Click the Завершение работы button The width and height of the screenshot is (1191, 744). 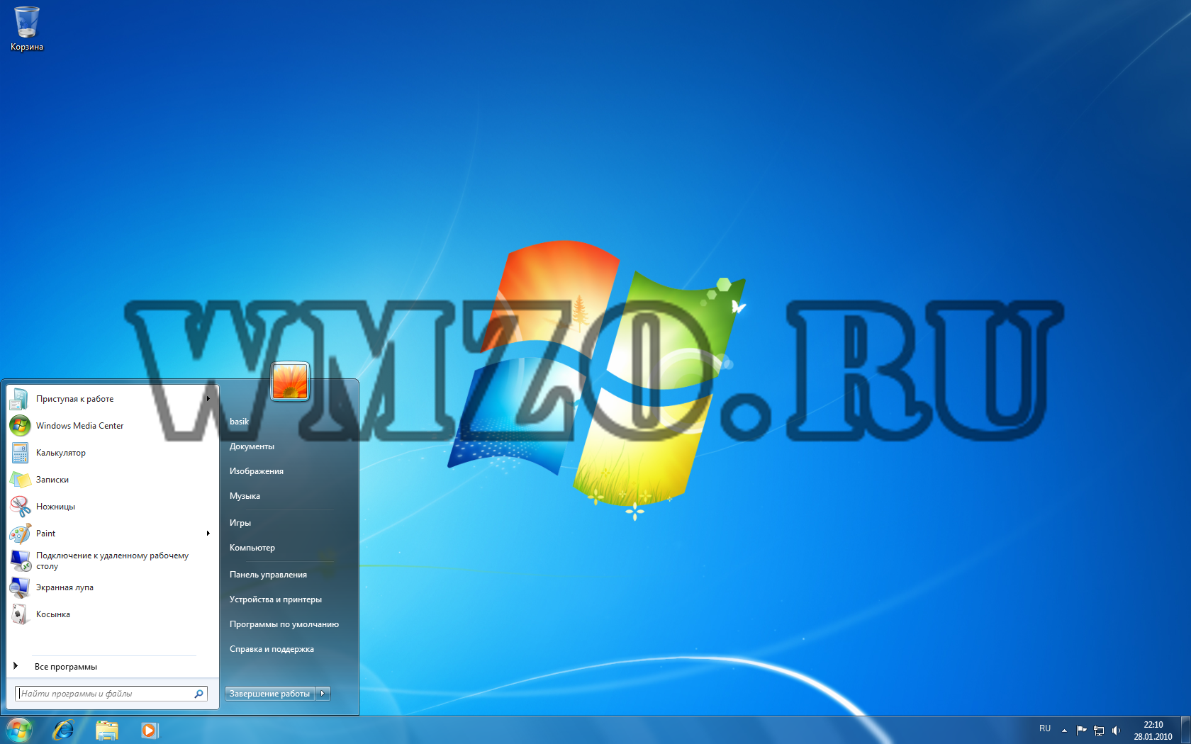click(270, 694)
